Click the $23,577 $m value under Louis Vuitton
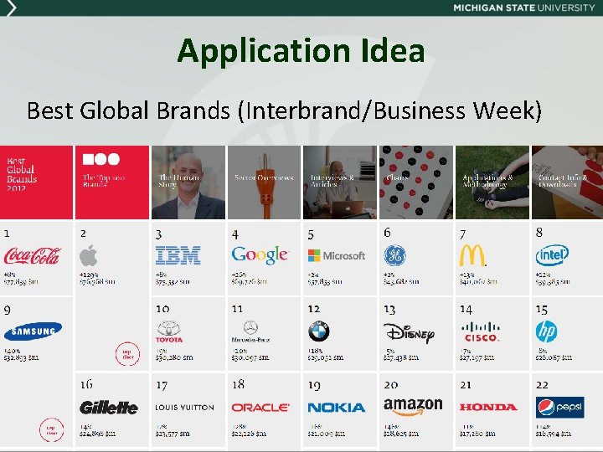603x452 pixels. [x=173, y=434]
